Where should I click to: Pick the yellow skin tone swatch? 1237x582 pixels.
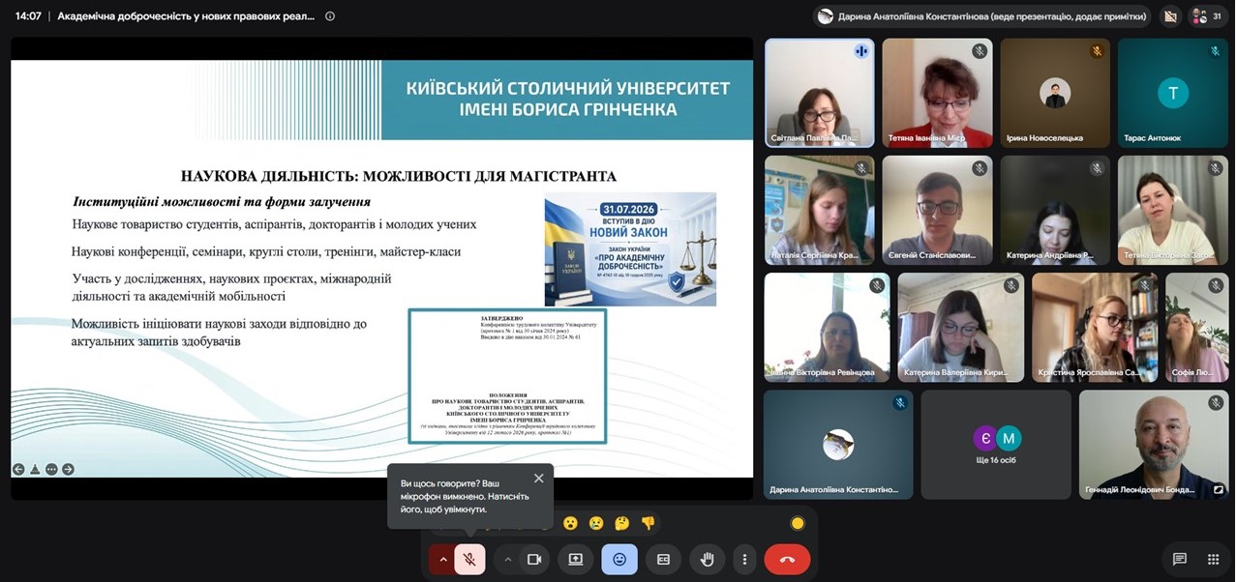point(798,523)
